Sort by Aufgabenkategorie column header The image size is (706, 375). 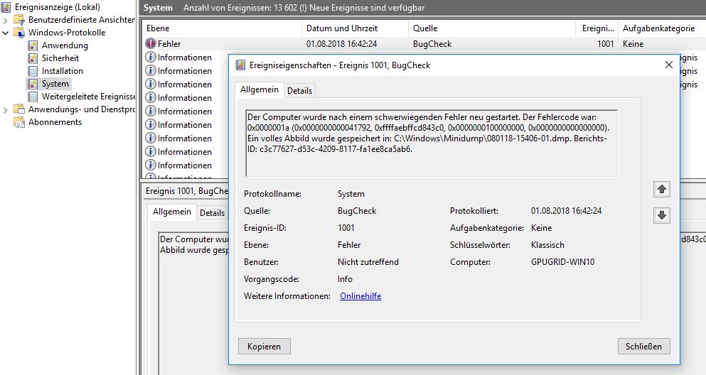(662, 28)
